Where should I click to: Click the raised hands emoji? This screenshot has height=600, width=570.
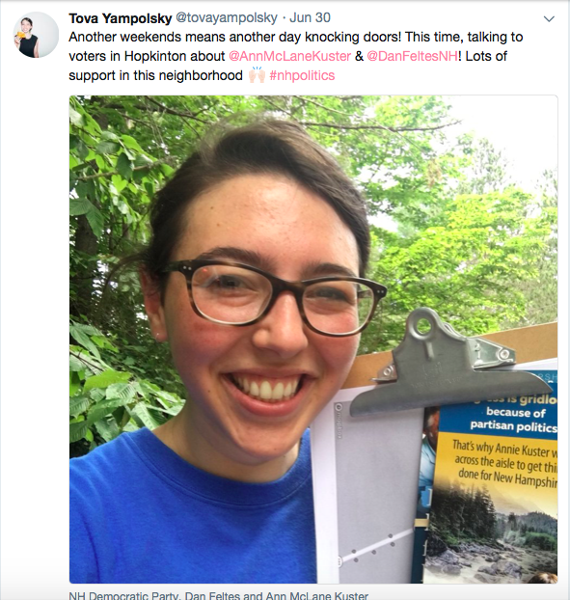point(257,75)
